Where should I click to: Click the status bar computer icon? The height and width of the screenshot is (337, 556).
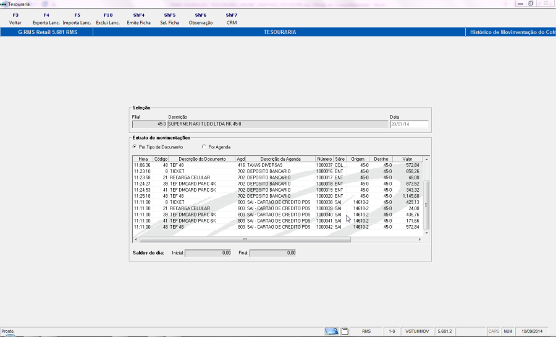(x=332, y=331)
